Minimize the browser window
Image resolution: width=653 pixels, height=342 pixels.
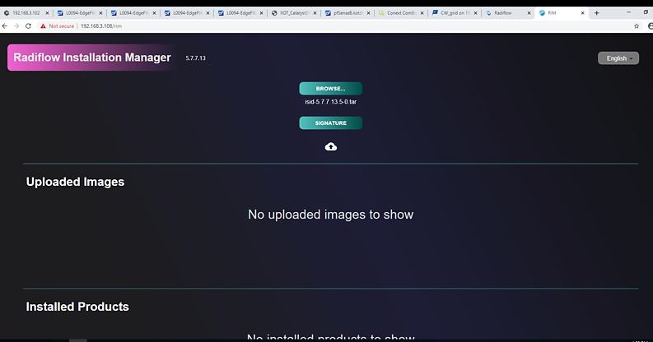(x=628, y=12)
